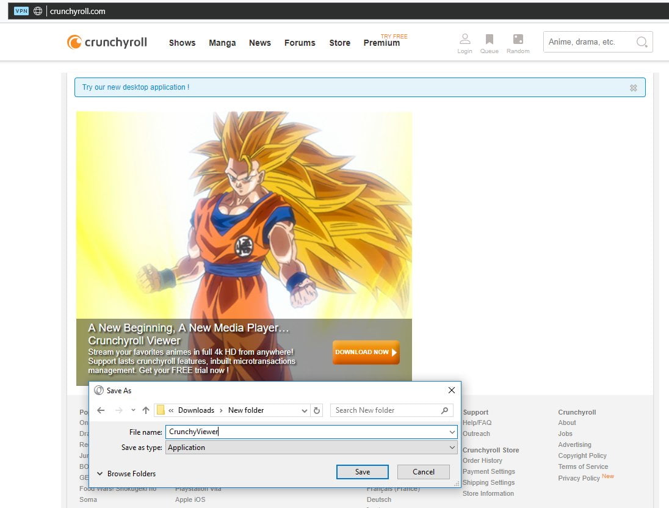Open the Order History link
Screen dimensions: 669x508
(482, 460)
